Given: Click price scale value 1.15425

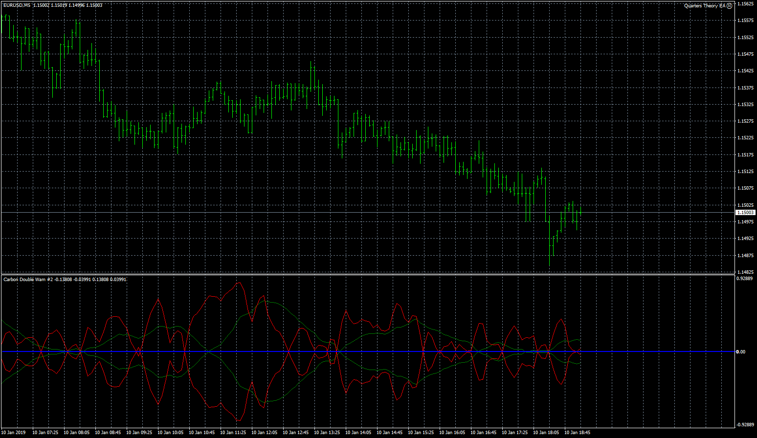Looking at the screenshot, I should click(745, 71).
